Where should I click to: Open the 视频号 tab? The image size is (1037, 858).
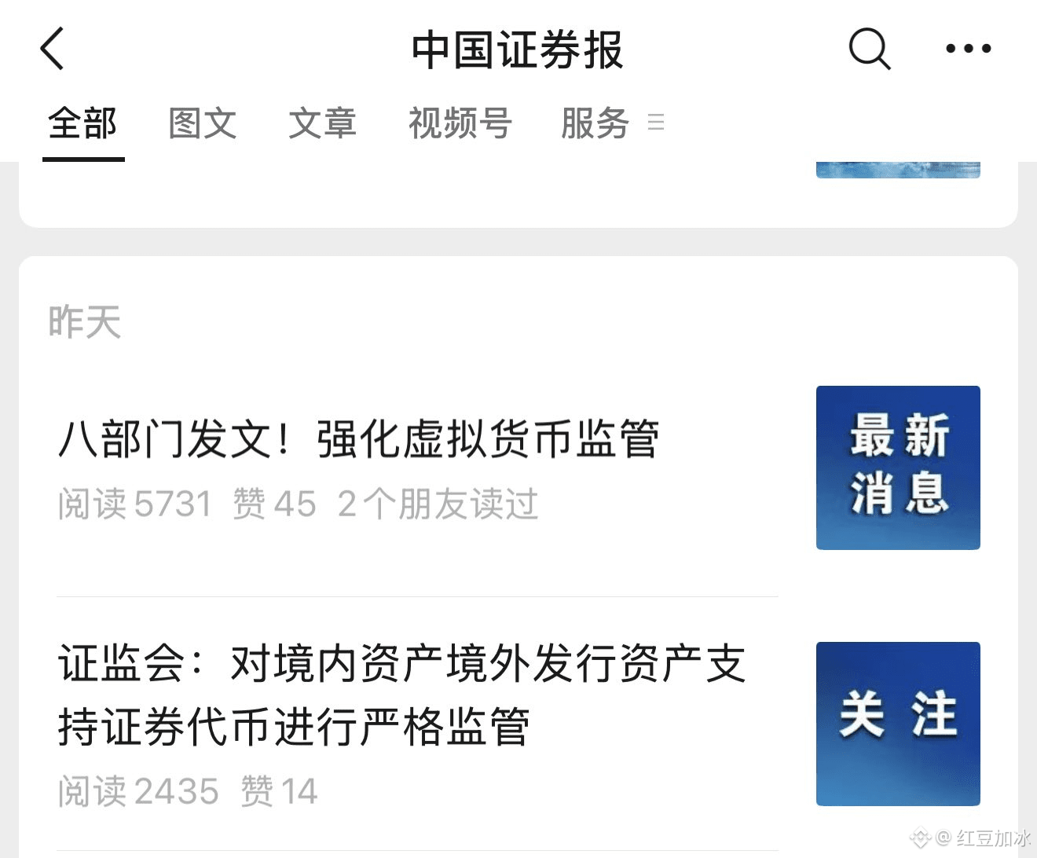click(x=460, y=123)
